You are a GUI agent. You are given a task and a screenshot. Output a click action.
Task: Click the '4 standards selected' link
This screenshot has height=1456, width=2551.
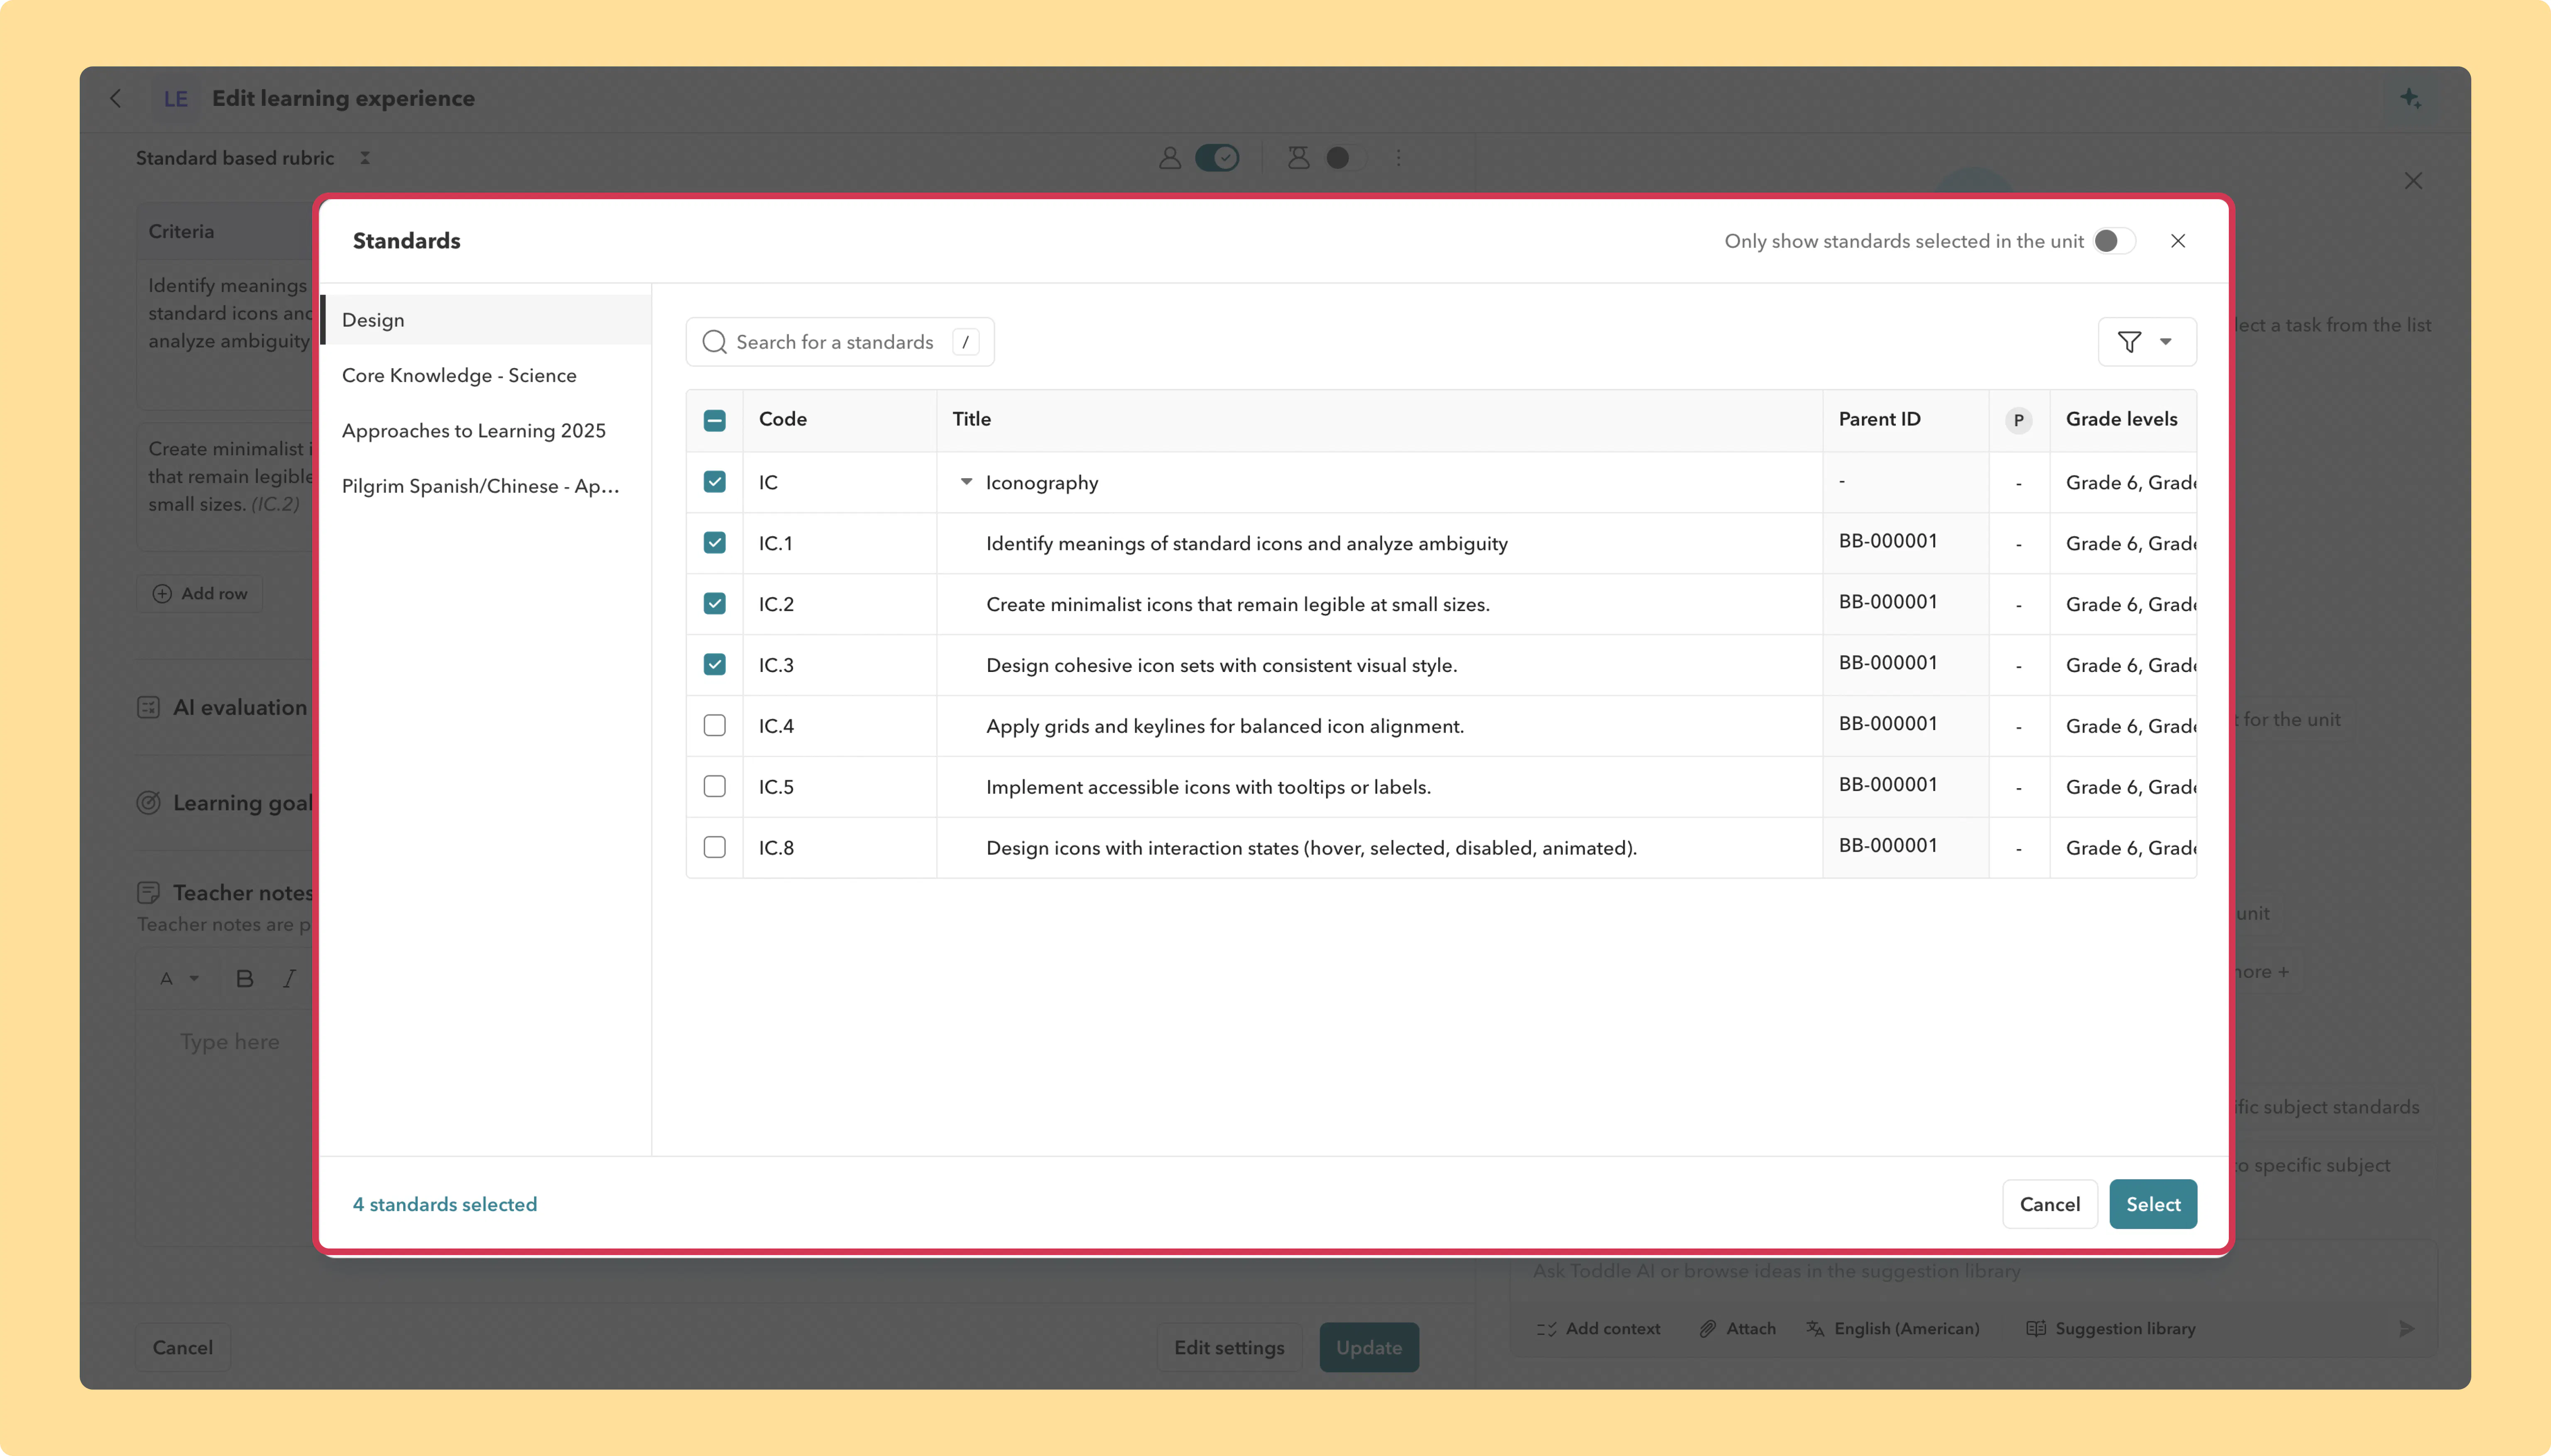pyautogui.click(x=445, y=1204)
